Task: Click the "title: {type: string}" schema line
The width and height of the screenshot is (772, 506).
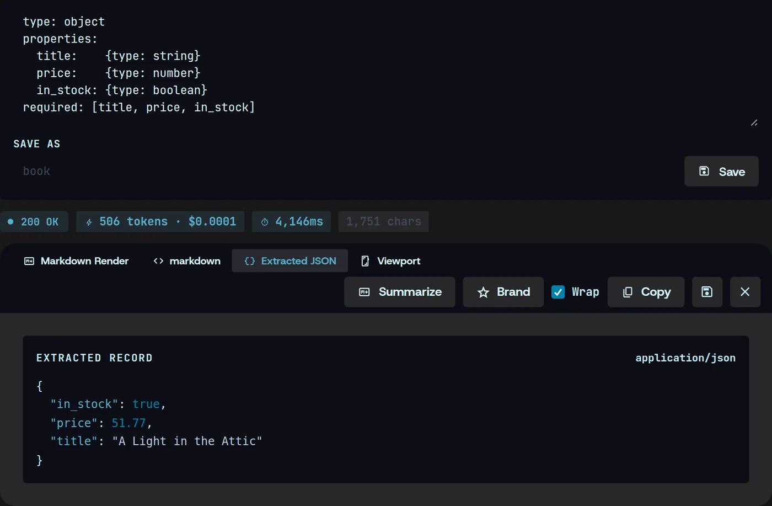Action: 119,56
